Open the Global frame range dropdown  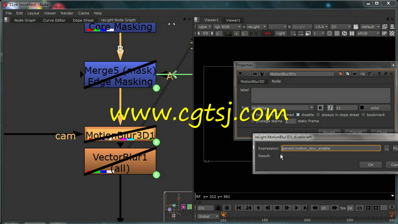pos(208,217)
